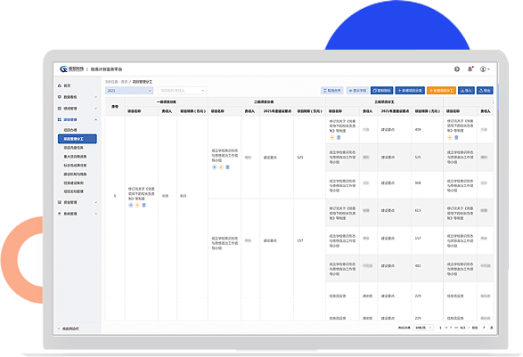Open the 2021 year dropdown
Viewport: 523px width, 357px height.
point(129,90)
